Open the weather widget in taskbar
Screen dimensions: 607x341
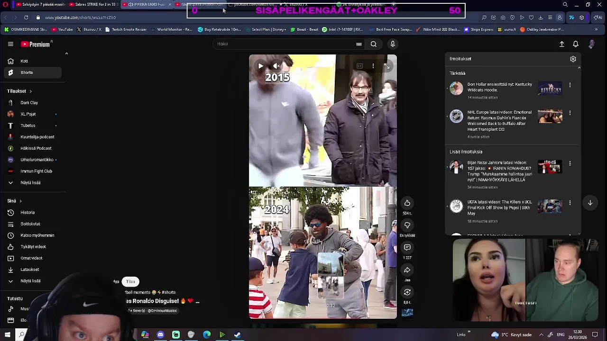pos(512,335)
